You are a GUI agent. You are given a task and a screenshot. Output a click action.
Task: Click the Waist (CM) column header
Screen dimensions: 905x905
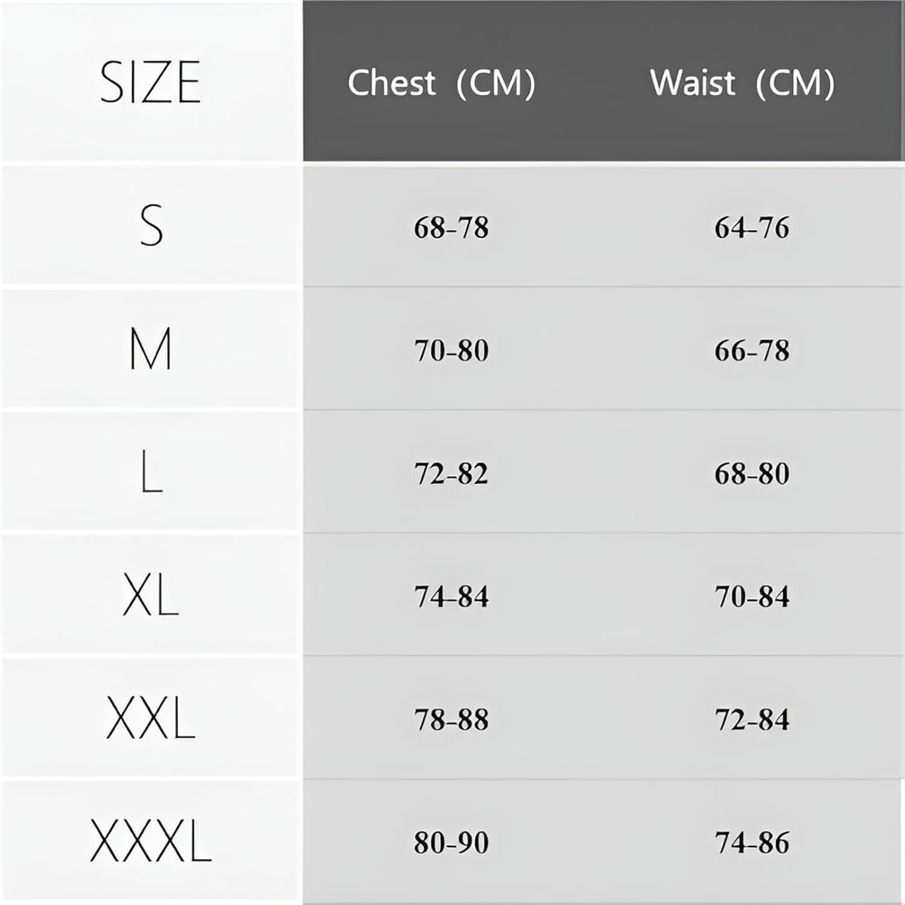(742, 83)
